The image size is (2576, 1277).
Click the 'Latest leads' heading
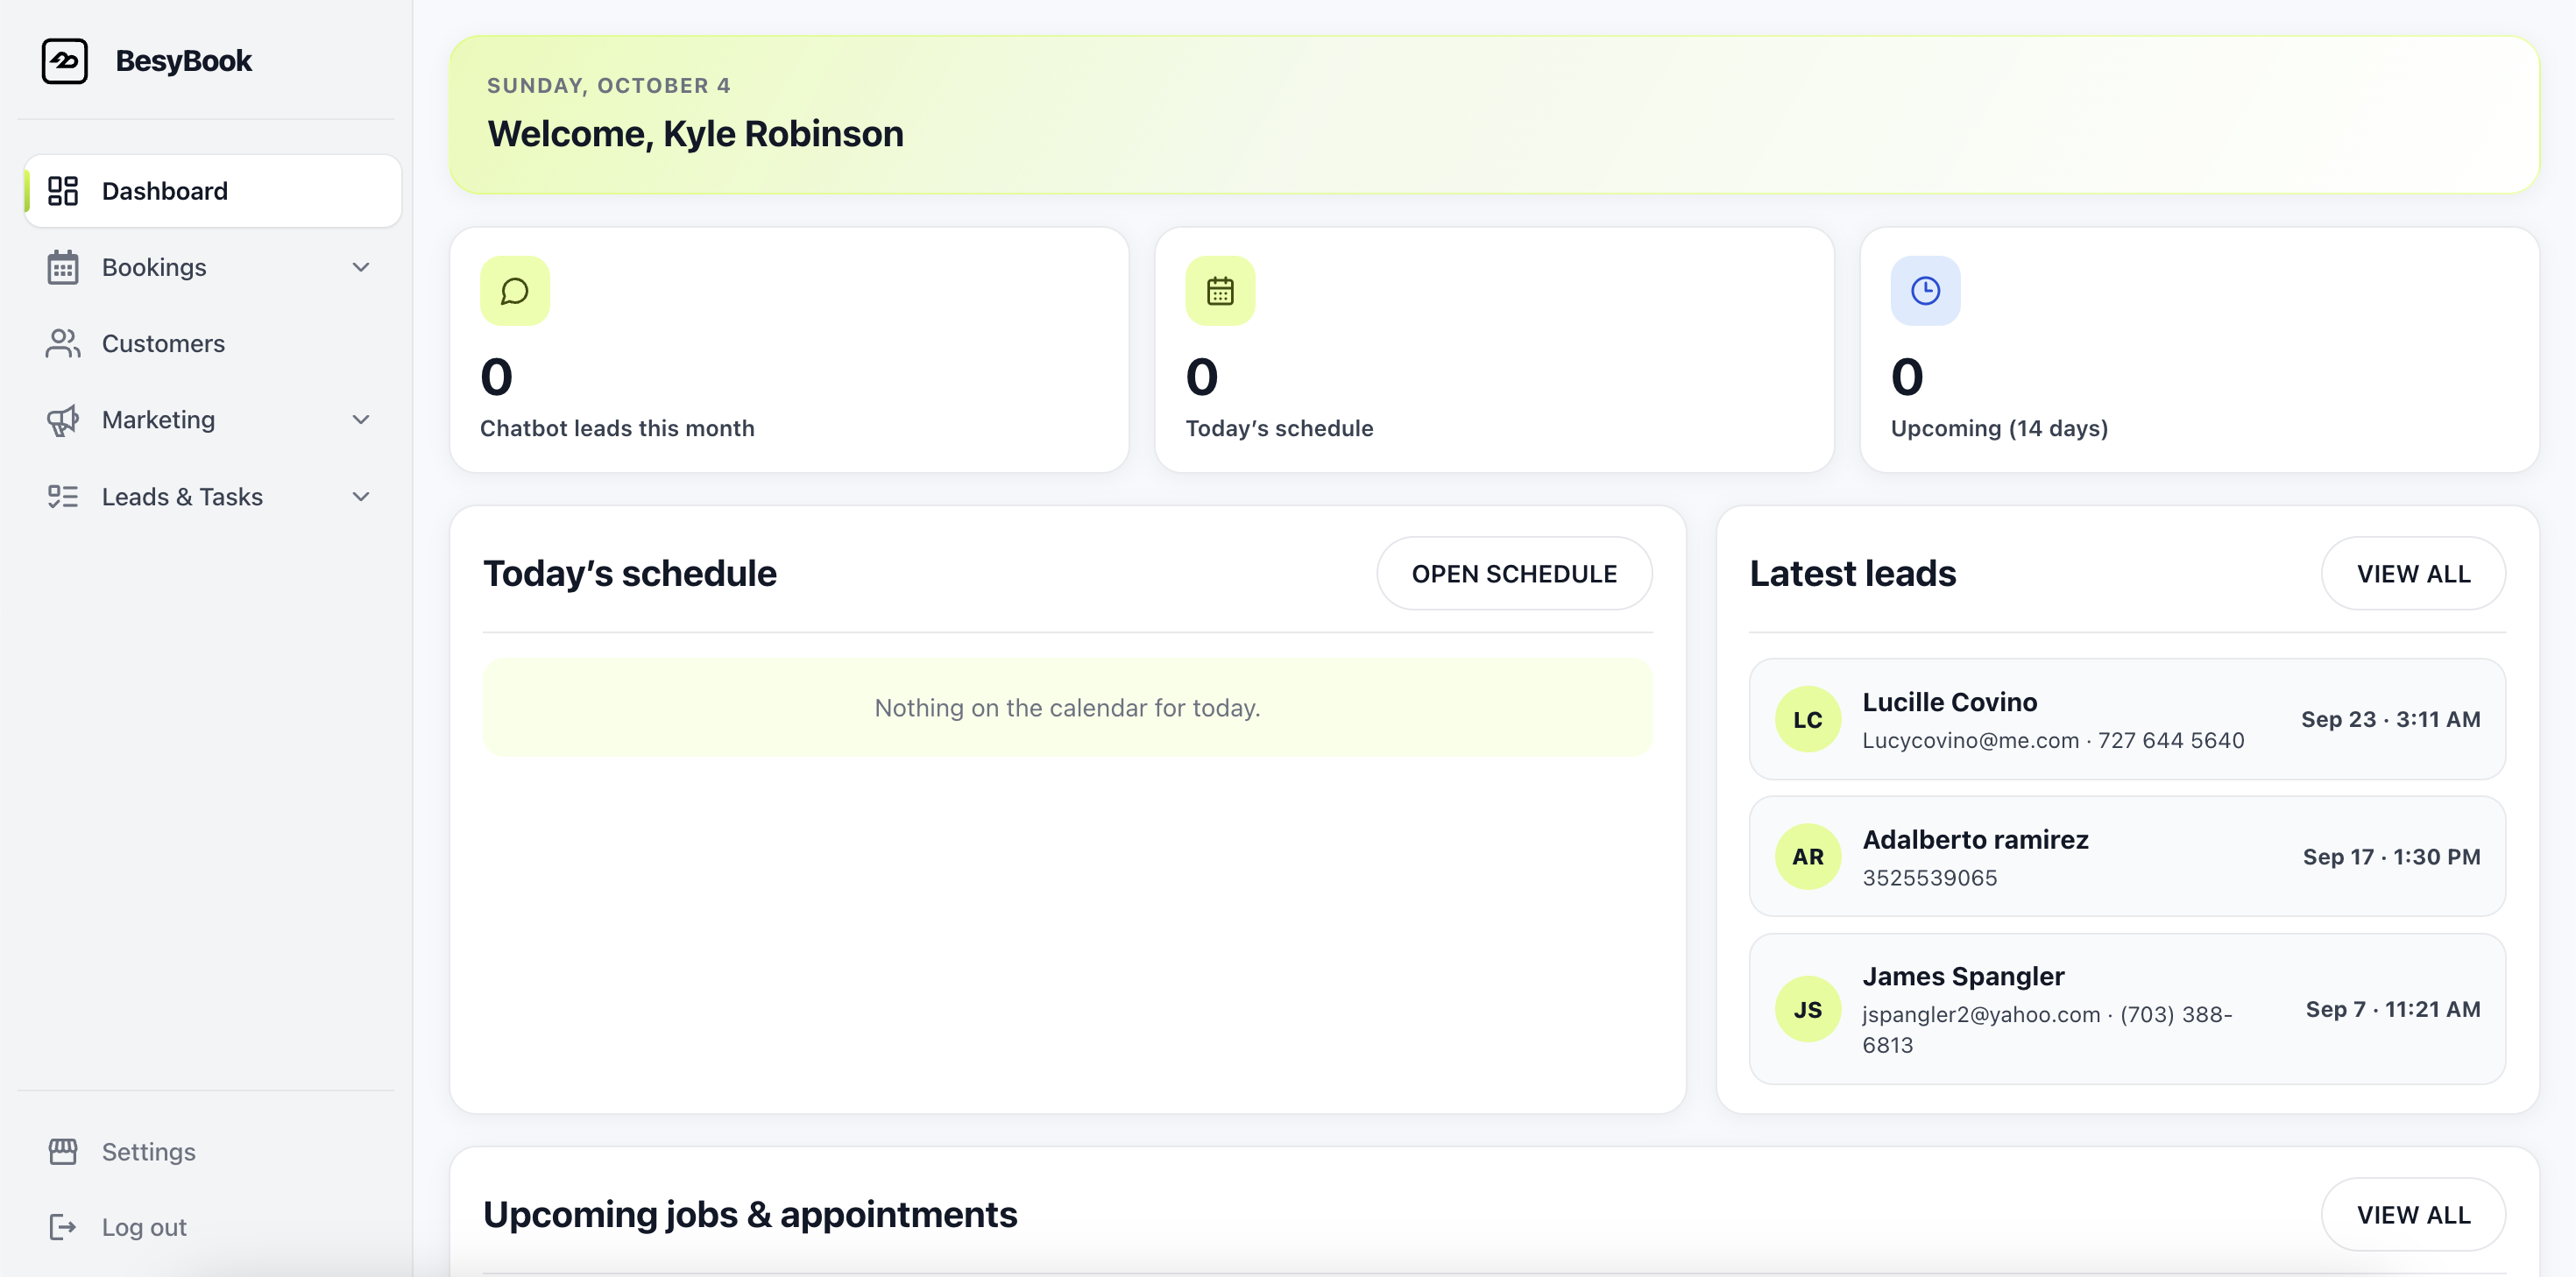[x=1852, y=574]
